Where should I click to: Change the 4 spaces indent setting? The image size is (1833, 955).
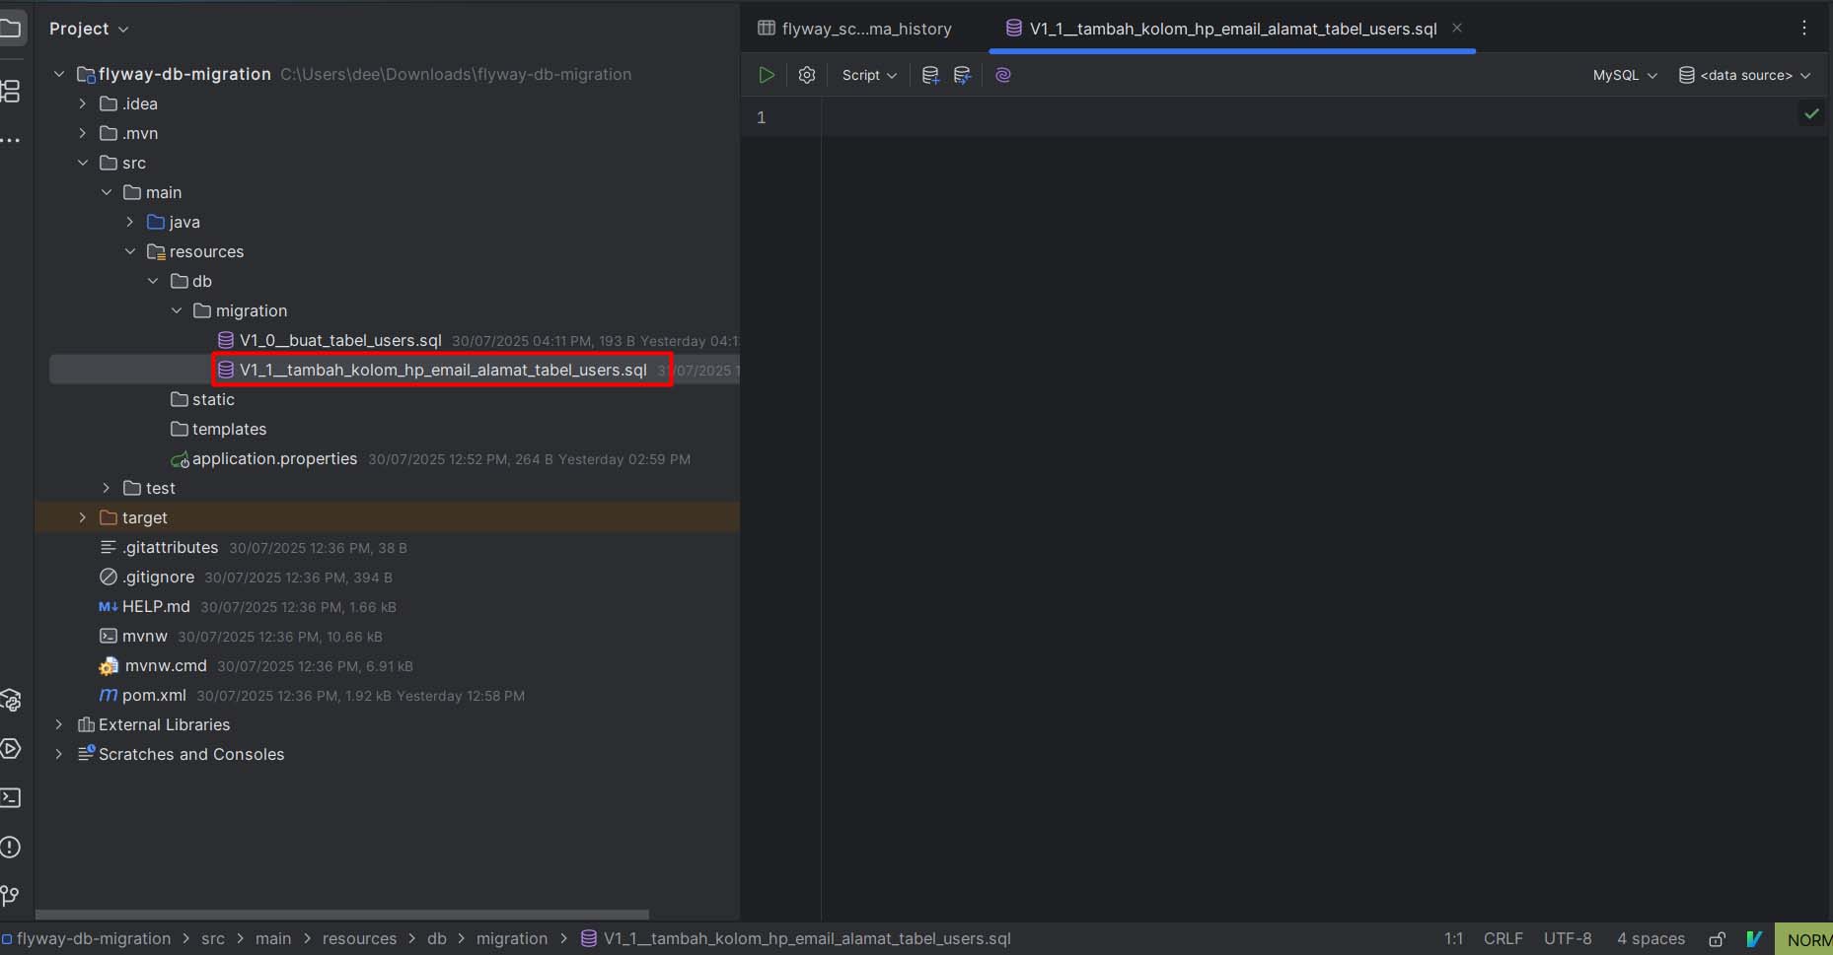coord(1650,938)
